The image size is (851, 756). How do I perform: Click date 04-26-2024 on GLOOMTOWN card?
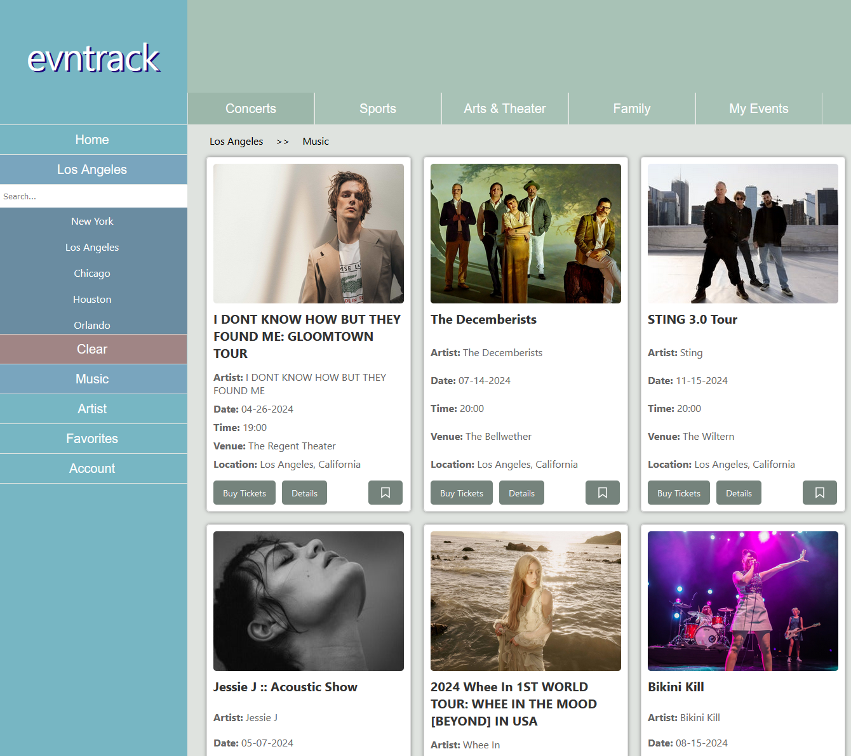(x=267, y=409)
